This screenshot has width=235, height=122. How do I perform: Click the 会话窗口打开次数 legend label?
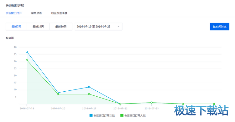pyautogui.click(x=104, y=115)
